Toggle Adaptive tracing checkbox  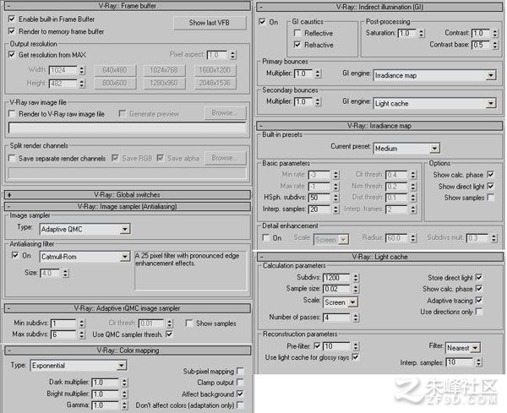tap(479, 300)
